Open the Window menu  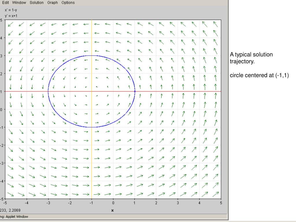(19, 3)
